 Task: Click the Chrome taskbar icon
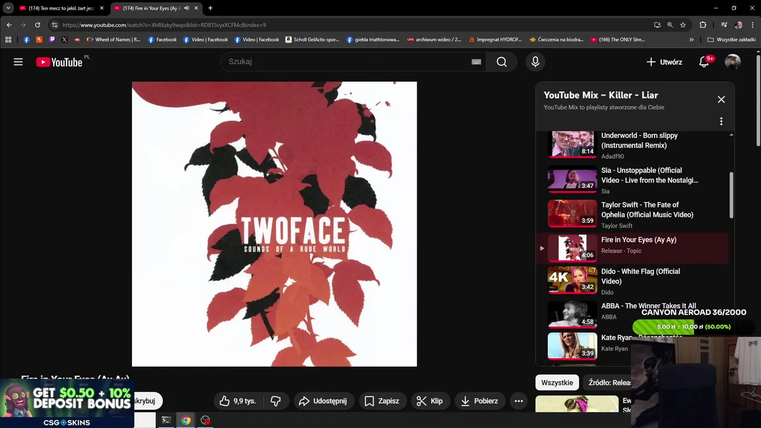pyautogui.click(x=186, y=420)
